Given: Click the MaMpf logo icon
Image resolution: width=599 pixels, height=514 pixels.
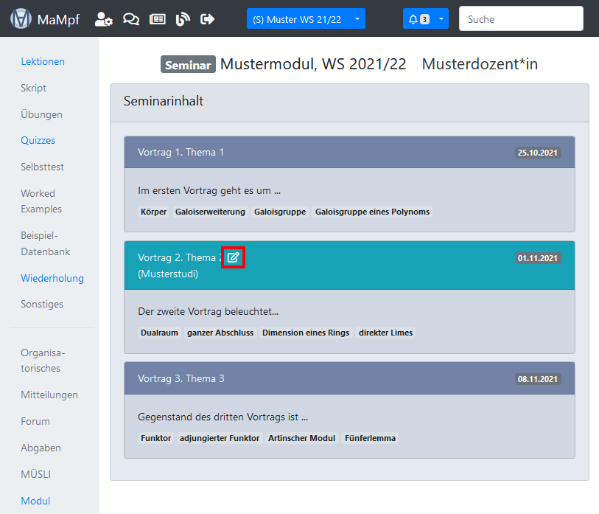Looking at the screenshot, I should point(21,19).
